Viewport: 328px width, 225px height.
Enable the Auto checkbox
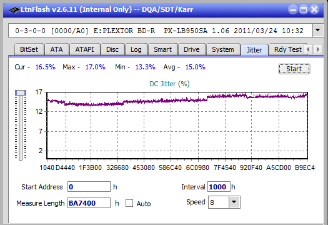[129, 203]
